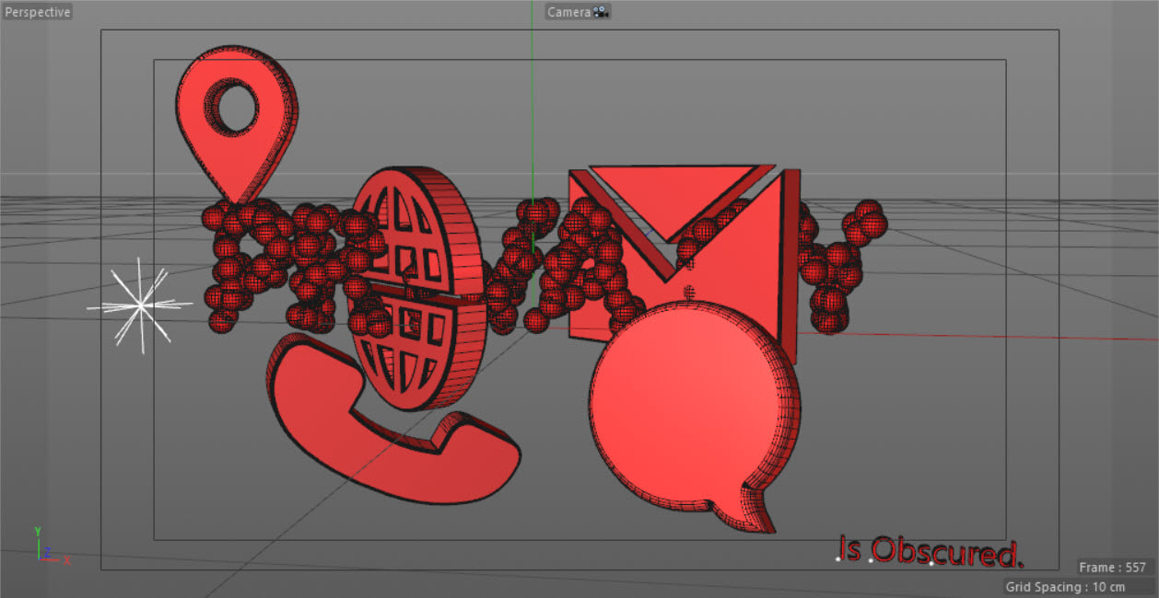1159x598 pixels.
Task: Click the Grid Spacing : 10 cm readout
Action: 1066,587
